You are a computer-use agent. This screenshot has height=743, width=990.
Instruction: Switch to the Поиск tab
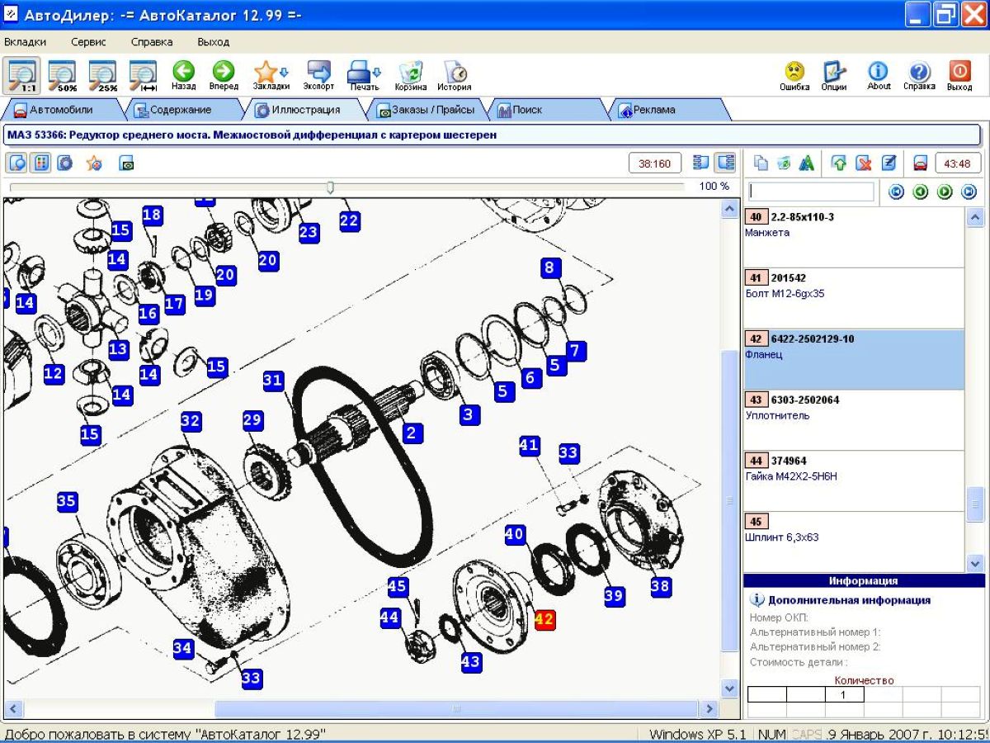click(x=546, y=110)
